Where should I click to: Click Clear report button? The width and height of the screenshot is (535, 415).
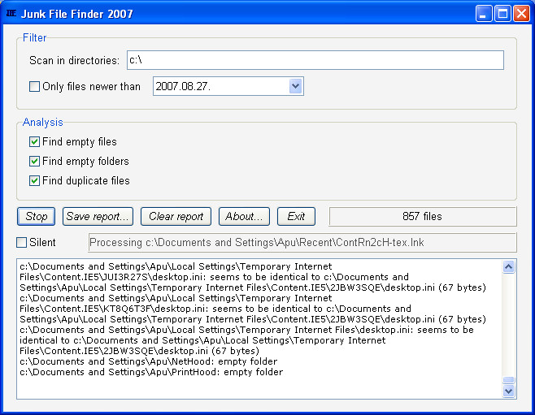[176, 216]
